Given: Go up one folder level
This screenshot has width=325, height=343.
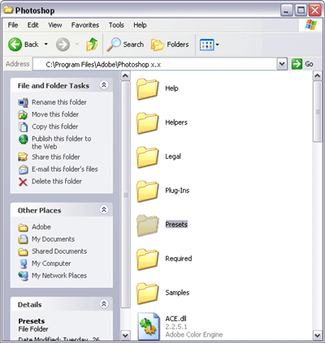Looking at the screenshot, I should click(92, 45).
